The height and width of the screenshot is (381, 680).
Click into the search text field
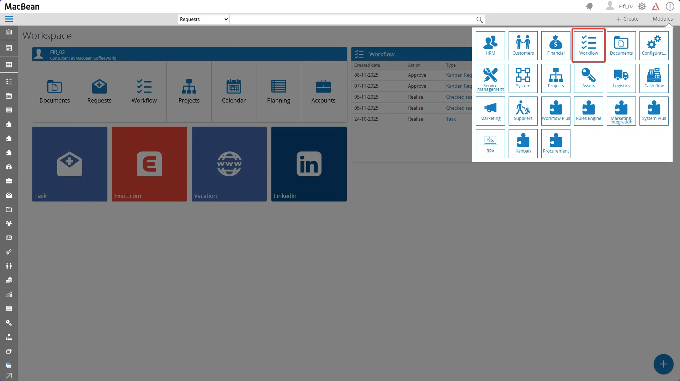click(352, 19)
